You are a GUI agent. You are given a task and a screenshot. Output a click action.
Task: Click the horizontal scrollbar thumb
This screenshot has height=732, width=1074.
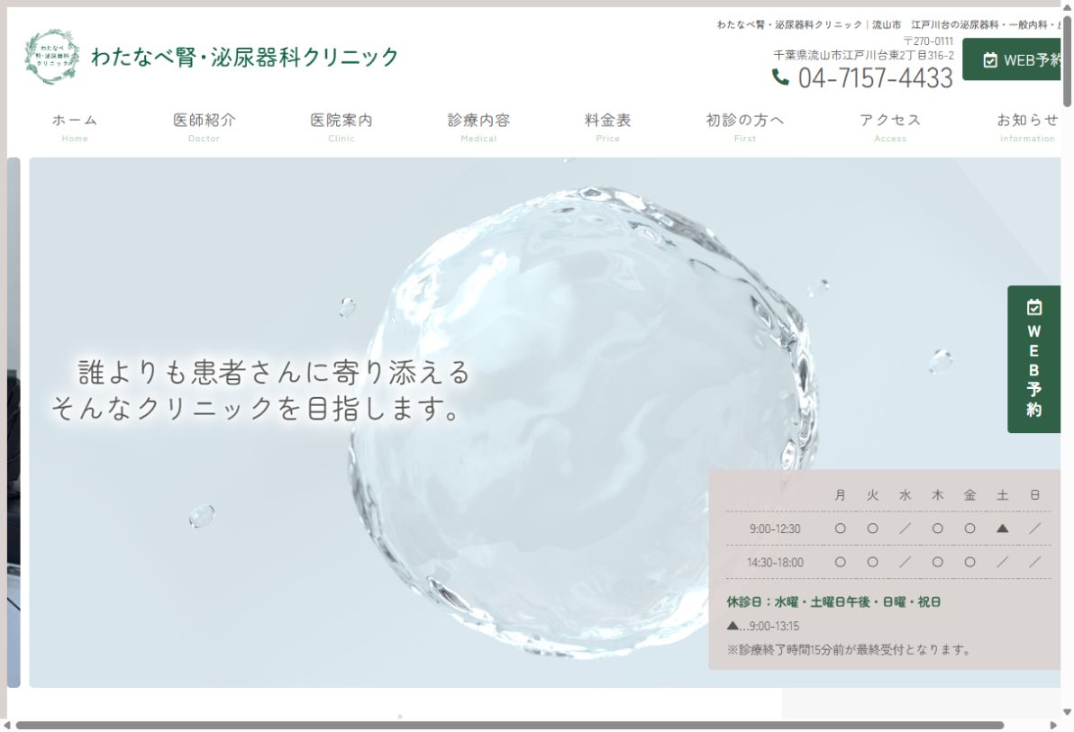tap(510, 725)
